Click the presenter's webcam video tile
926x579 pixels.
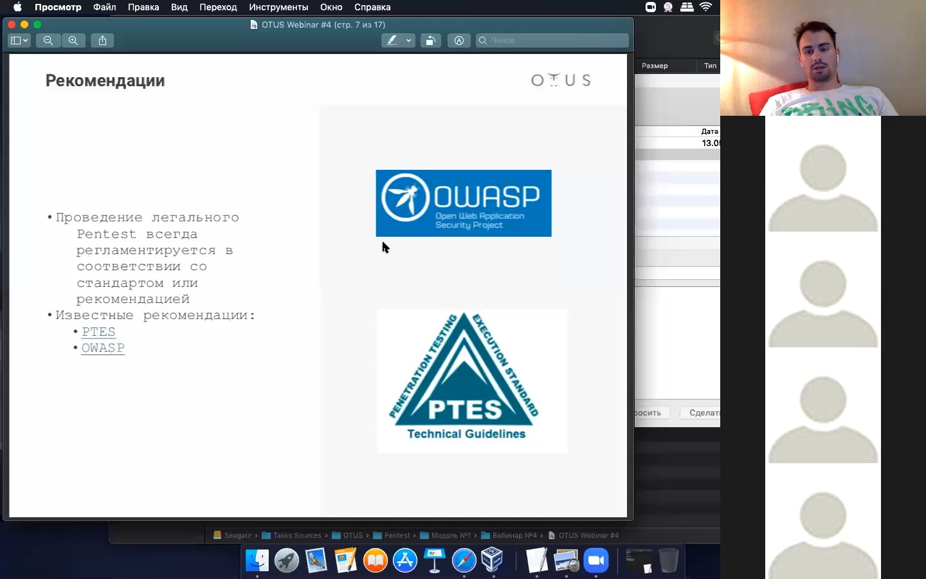coord(823,58)
